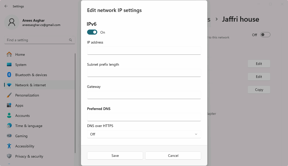This screenshot has width=288, height=166.
Task: Click the Privacy & security shield icon
Action: 9,156
